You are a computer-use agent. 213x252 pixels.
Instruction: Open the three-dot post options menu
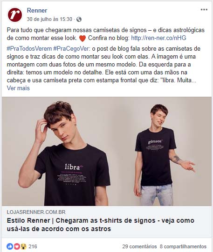click(x=204, y=10)
